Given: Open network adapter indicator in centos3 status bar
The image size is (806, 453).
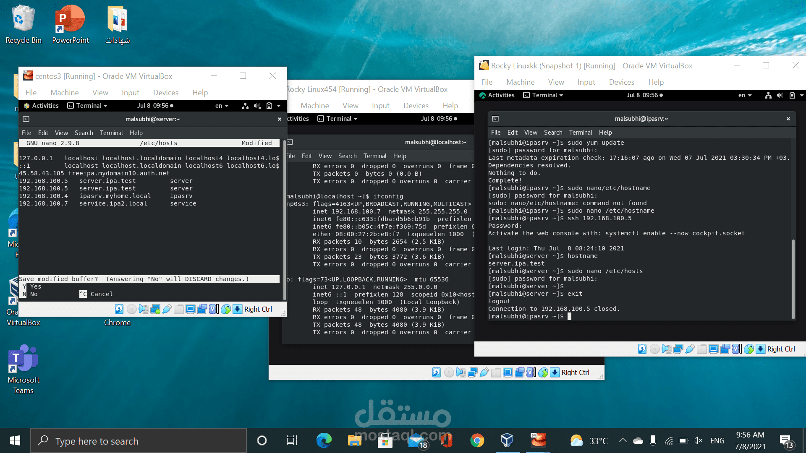Looking at the screenshot, I should click(155, 309).
